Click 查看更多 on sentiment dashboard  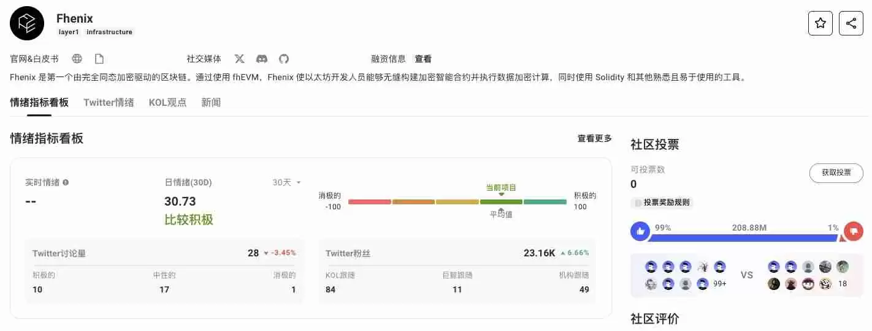coord(594,138)
